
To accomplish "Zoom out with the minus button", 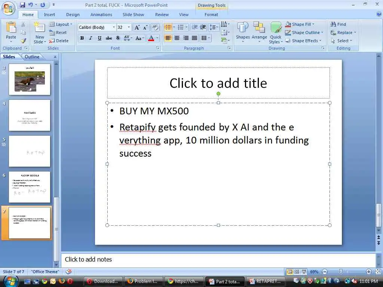I will click(325, 272).
